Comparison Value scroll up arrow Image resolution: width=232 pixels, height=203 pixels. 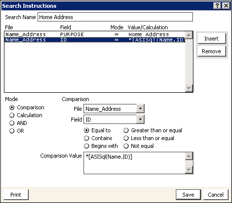coord(189,157)
